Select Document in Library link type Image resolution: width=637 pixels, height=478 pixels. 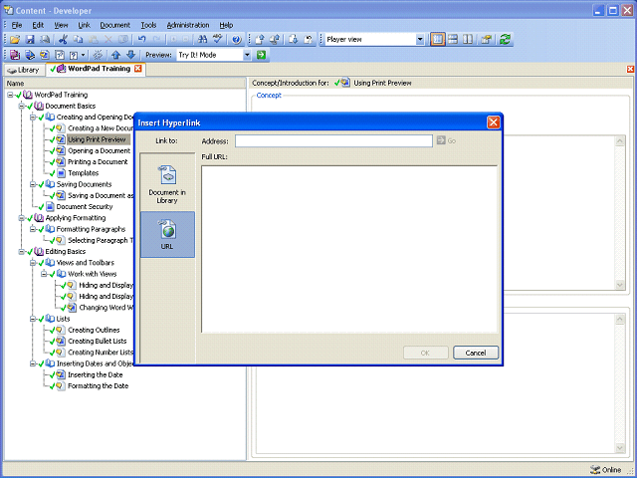pos(167,184)
